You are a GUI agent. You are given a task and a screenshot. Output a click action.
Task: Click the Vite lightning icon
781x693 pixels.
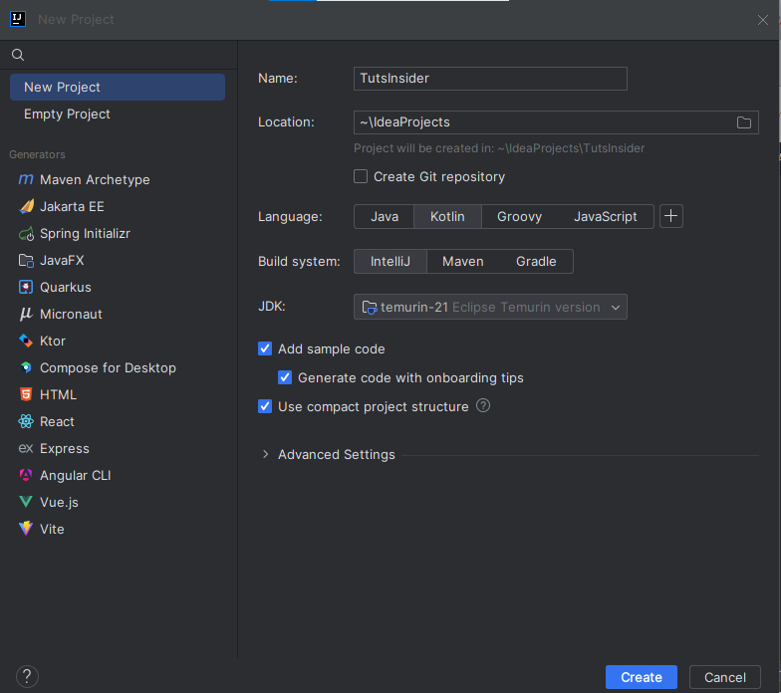tap(26, 529)
